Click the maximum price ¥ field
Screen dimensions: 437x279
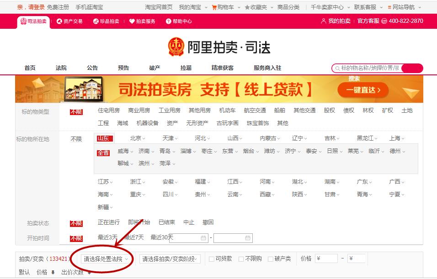357,258
